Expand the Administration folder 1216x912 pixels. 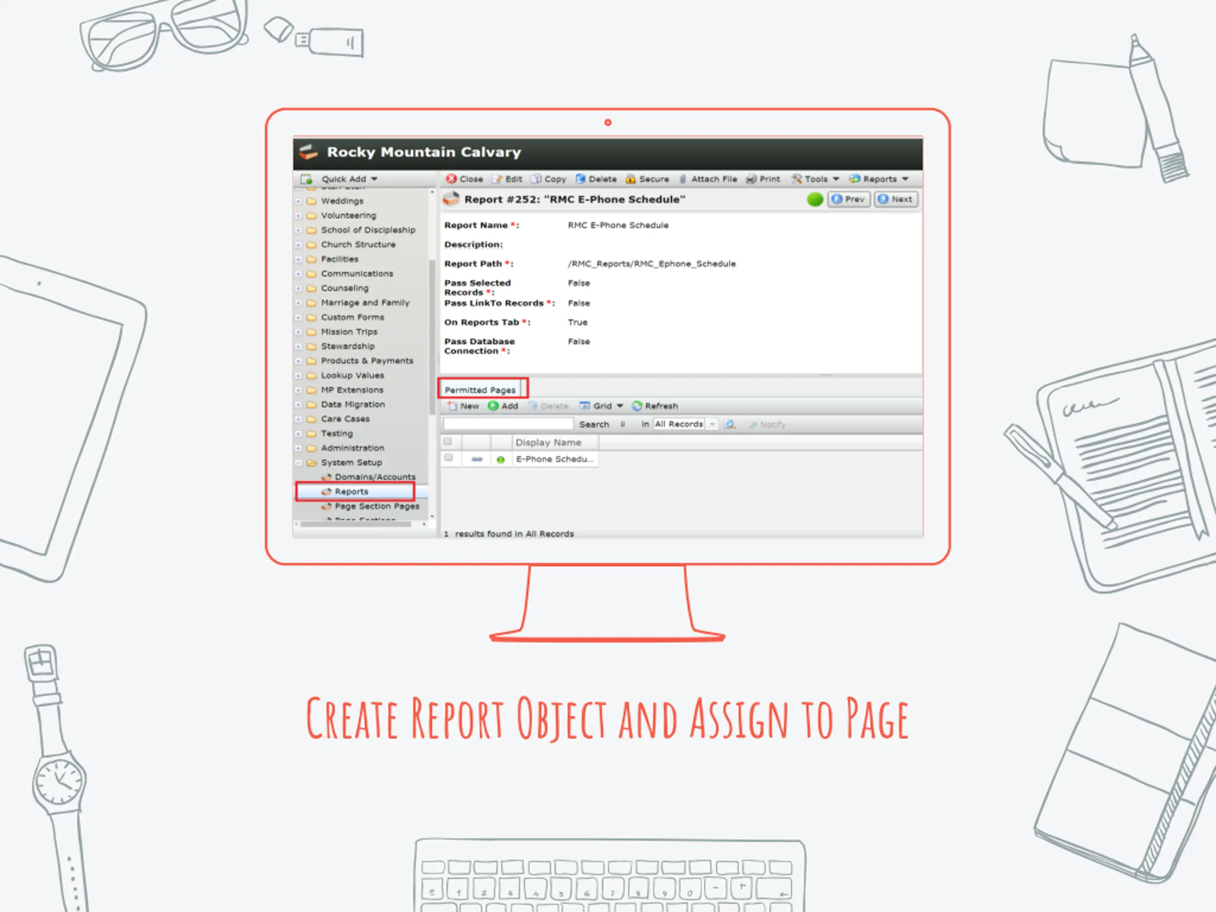tap(298, 448)
